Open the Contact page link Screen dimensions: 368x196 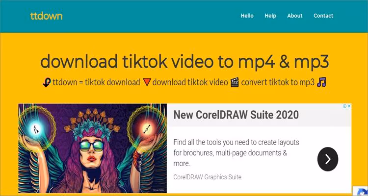click(x=323, y=16)
